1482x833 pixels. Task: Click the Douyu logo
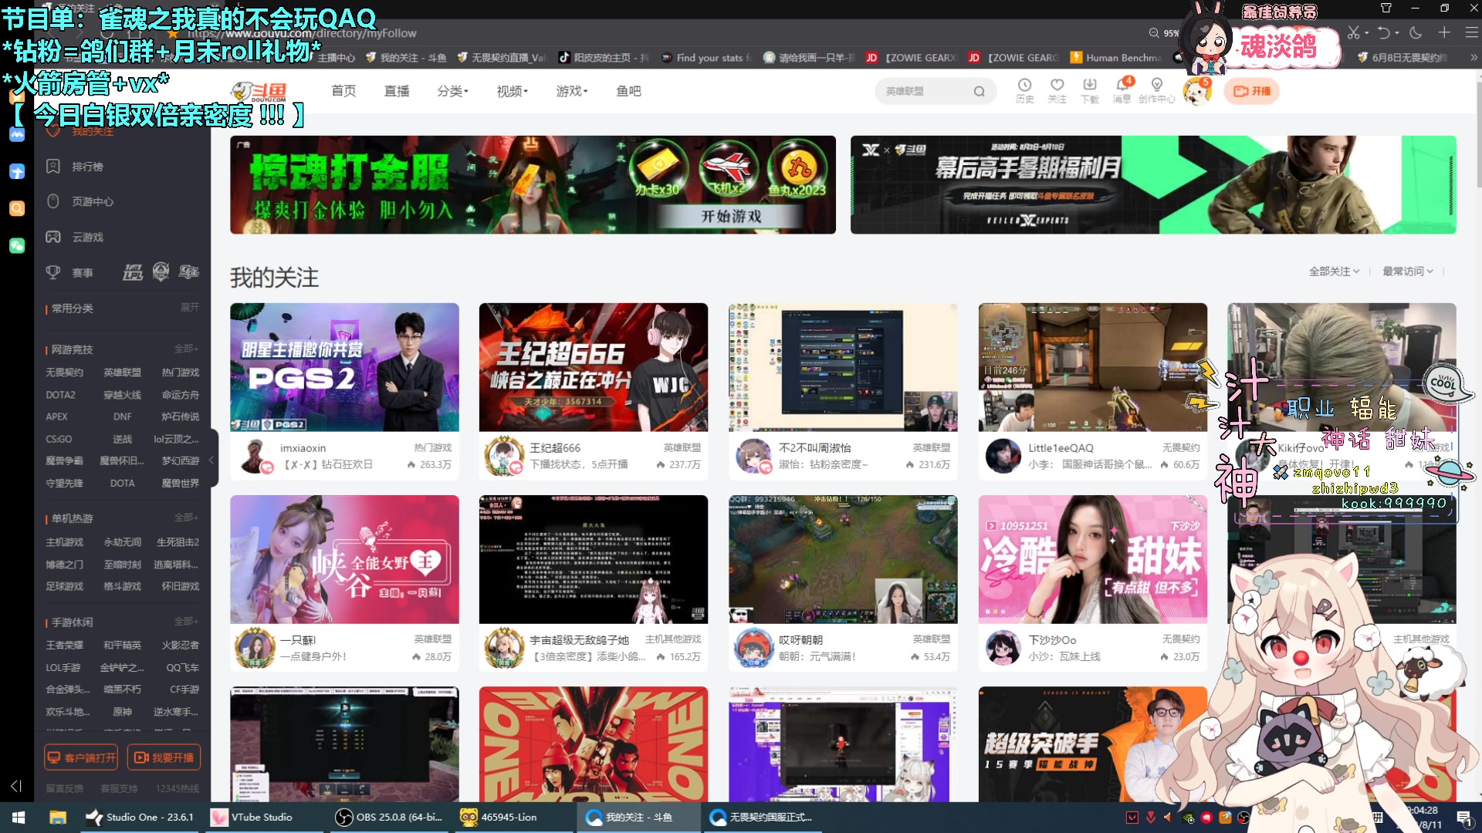pos(259,91)
